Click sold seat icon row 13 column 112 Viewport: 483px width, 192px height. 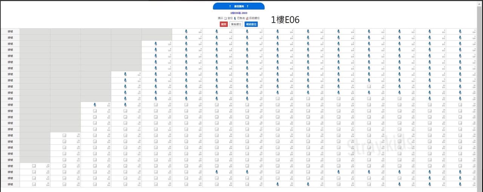point(95,105)
